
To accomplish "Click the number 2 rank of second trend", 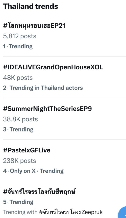I will (x=5, y=88).
